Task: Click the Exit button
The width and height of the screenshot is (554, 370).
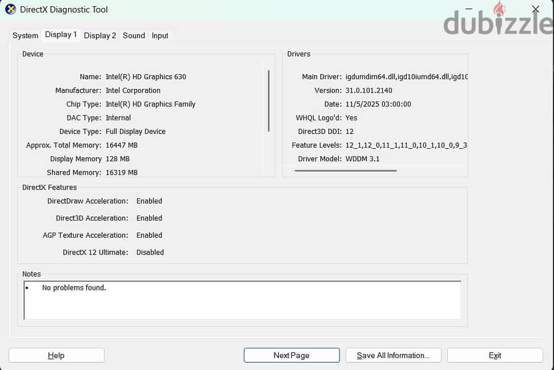Action: (495, 355)
